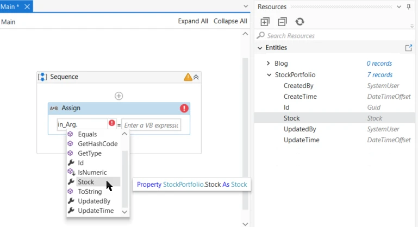Click the plus icon to add activity
The image size is (418, 227).
[x=118, y=96]
